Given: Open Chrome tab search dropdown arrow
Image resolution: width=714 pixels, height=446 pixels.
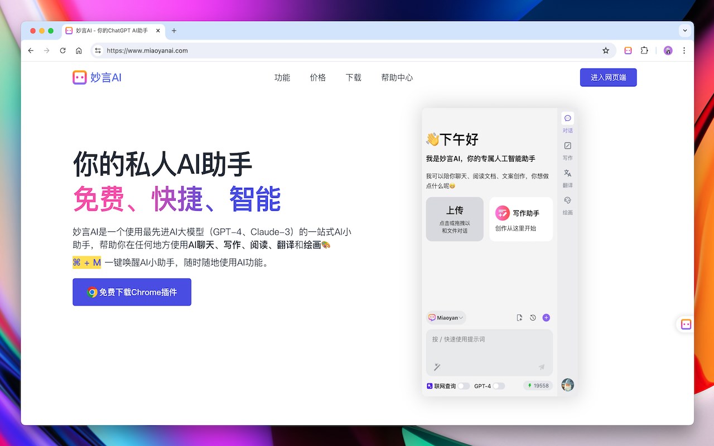Looking at the screenshot, I should [684, 31].
